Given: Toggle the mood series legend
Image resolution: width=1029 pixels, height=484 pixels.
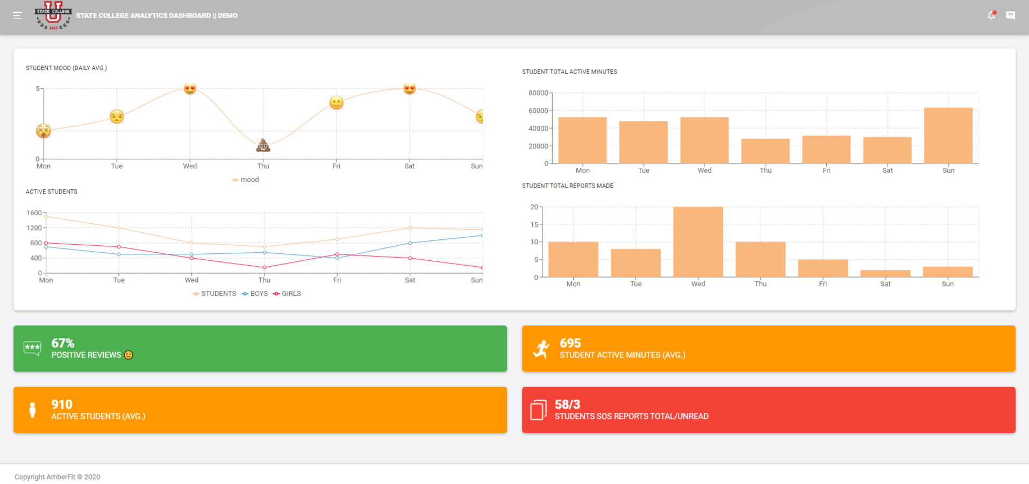Looking at the screenshot, I should pos(246,180).
